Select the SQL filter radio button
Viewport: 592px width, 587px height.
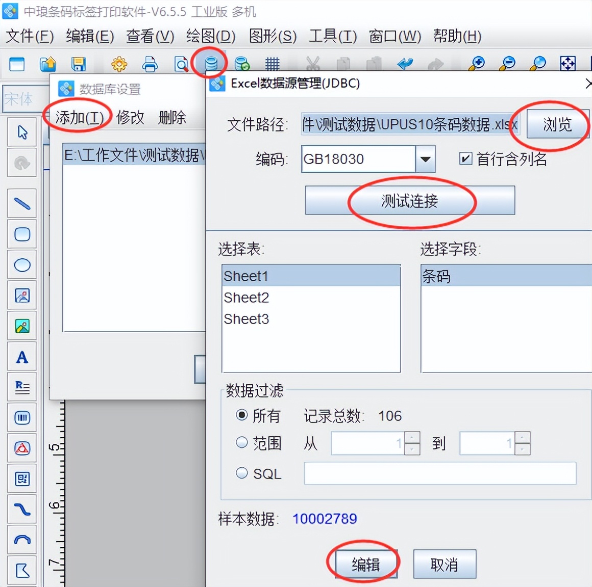click(241, 473)
